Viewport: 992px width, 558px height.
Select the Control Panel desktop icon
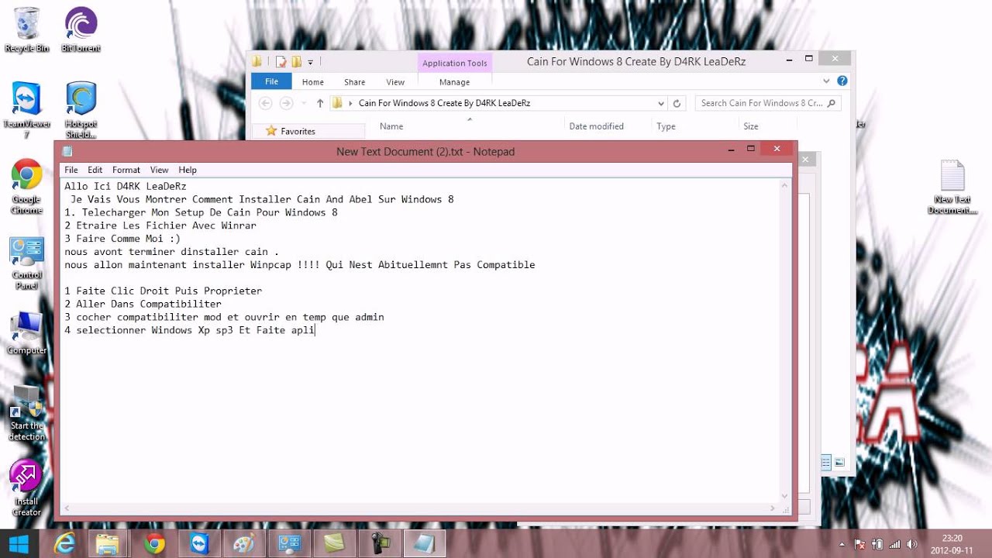(x=26, y=263)
